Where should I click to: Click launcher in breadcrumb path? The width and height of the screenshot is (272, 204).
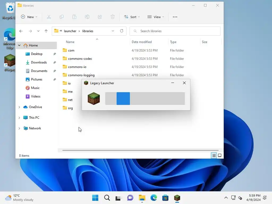coord(70,31)
